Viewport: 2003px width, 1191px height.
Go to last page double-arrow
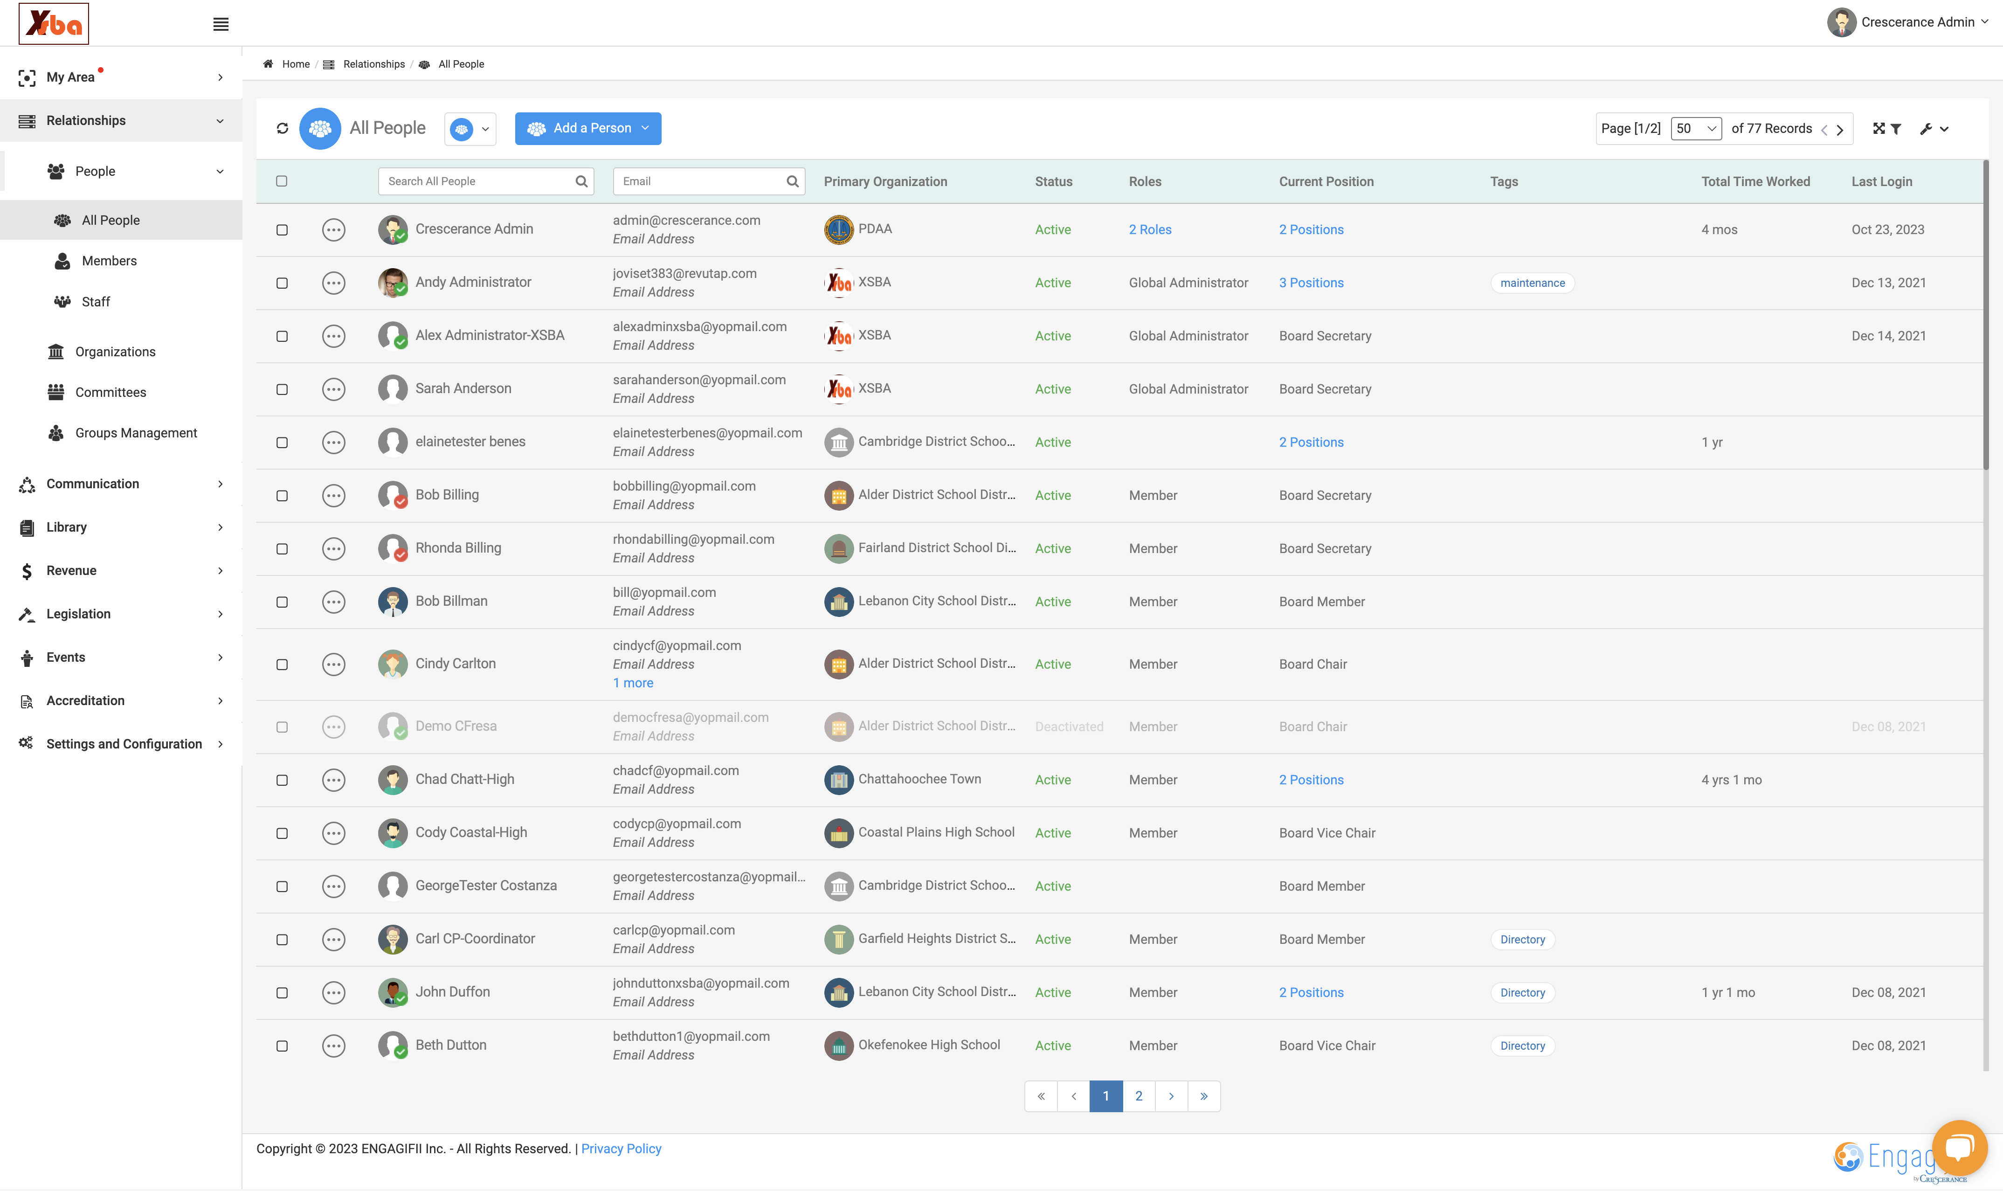click(1204, 1096)
